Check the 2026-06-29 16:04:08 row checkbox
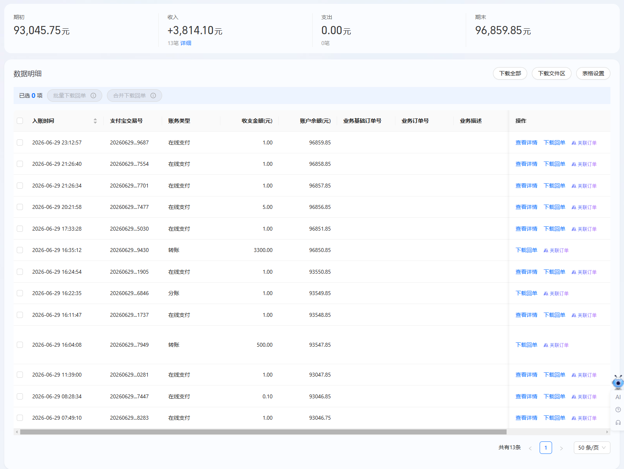The height and width of the screenshot is (469, 624). click(20, 345)
